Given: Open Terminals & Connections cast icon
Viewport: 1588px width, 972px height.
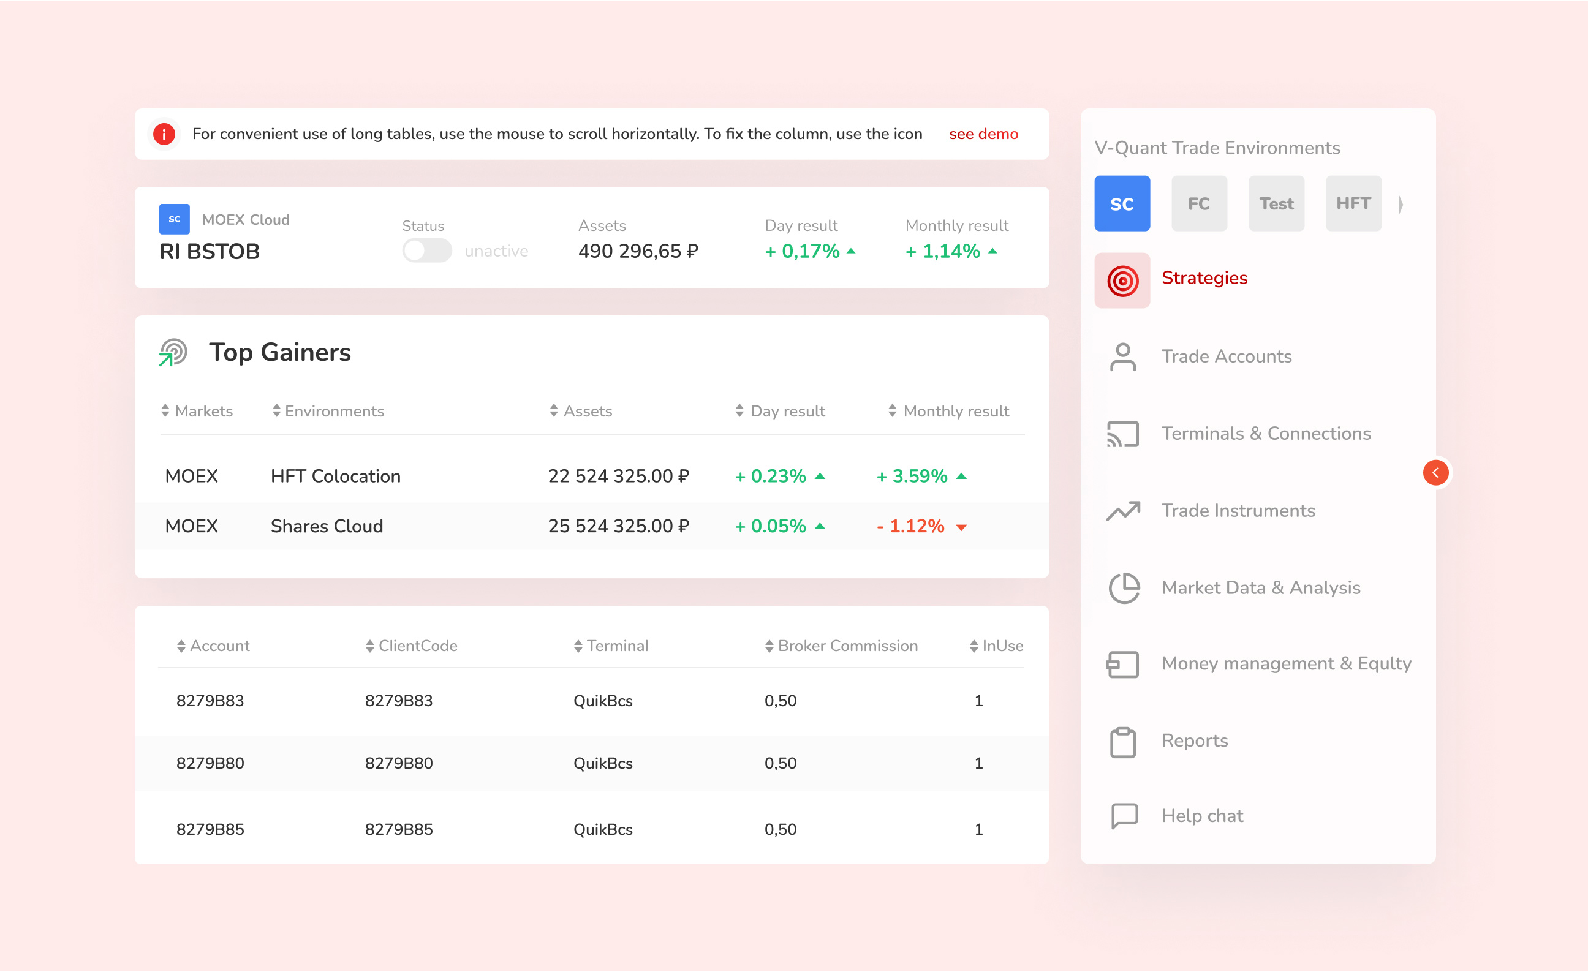Looking at the screenshot, I should tap(1122, 434).
